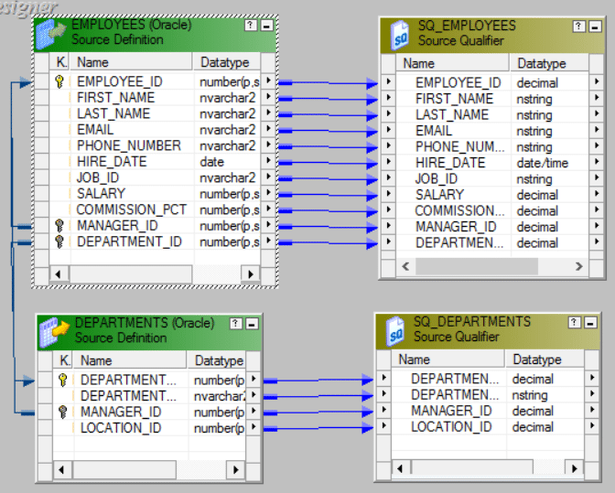This screenshot has height=493, width=615.
Task: Select SALARY port in SQ_EMPLOYEES
Action: point(492,195)
